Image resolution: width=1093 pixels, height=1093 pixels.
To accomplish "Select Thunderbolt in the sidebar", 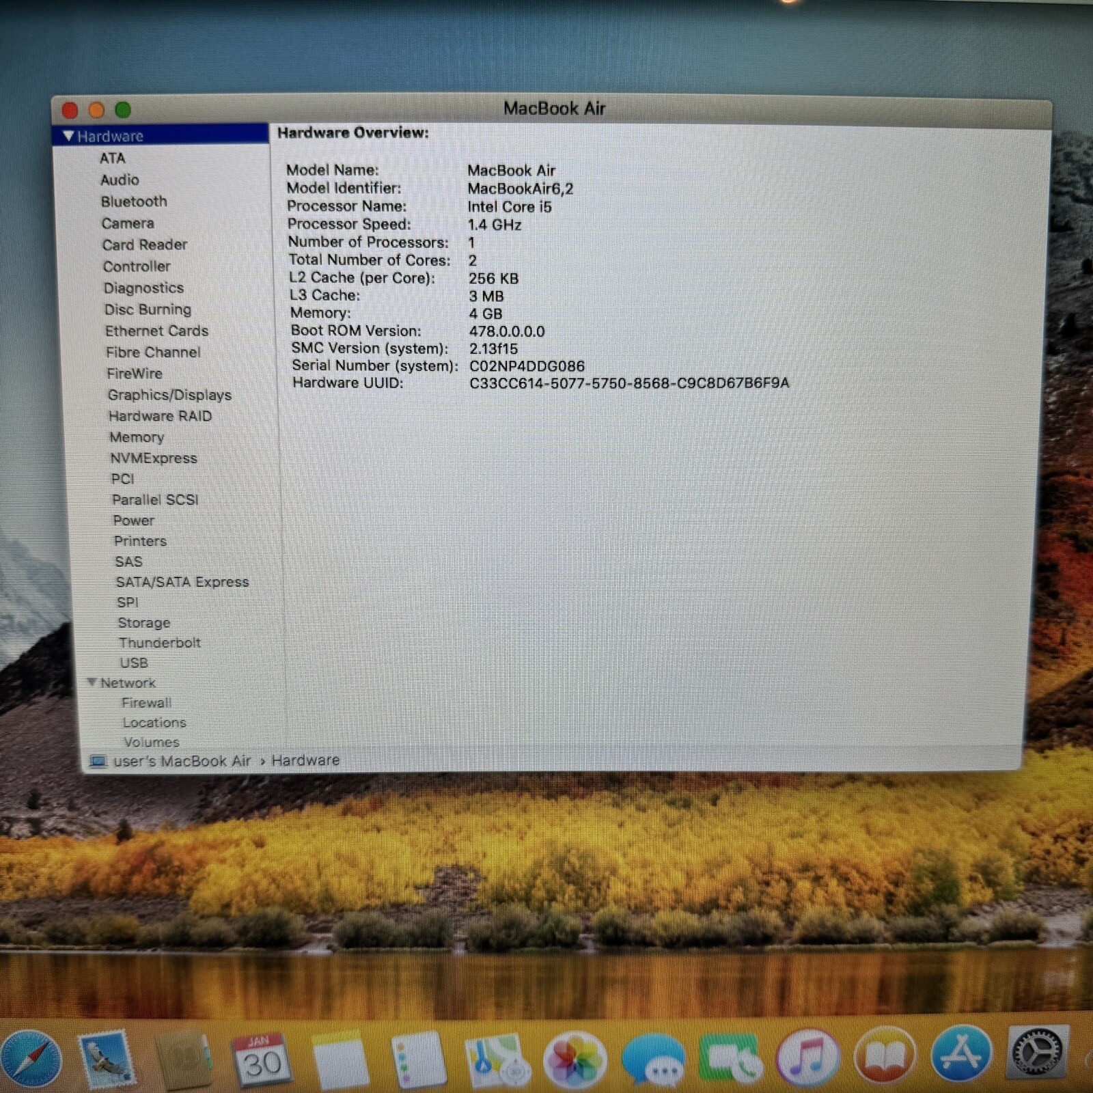I will (160, 643).
